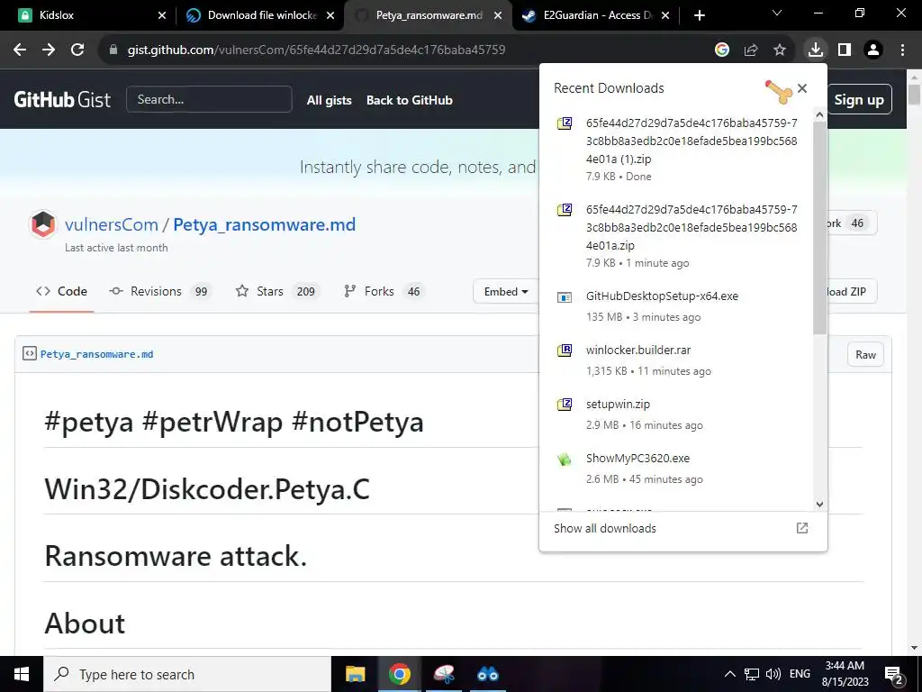This screenshot has width=922, height=692.
Task: Click the downloads popup scrollbar thumb
Action: pyautogui.click(x=819, y=228)
